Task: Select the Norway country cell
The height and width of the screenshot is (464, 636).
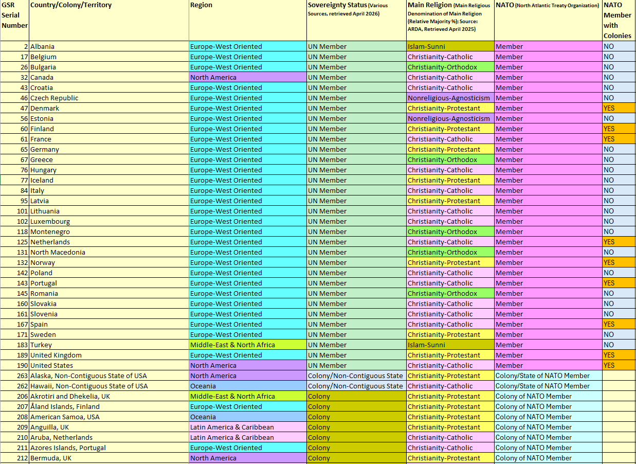Action: tap(109, 262)
